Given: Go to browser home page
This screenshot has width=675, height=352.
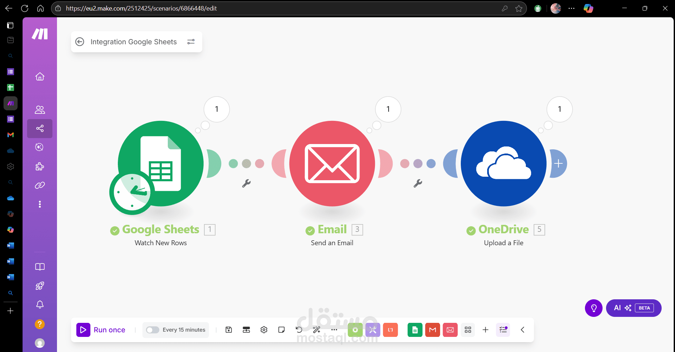Looking at the screenshot, I should tap(40, 8).
